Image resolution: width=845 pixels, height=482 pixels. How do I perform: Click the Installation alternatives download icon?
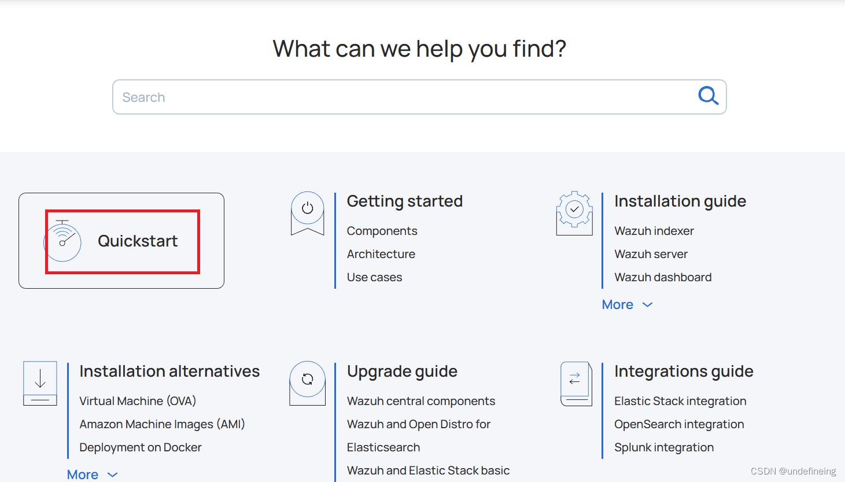(40, 383)
